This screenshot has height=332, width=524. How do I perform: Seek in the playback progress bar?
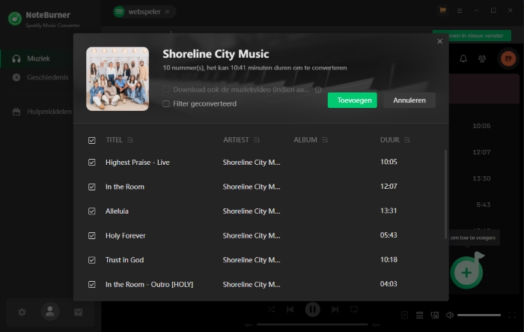(x=312, y=325)
